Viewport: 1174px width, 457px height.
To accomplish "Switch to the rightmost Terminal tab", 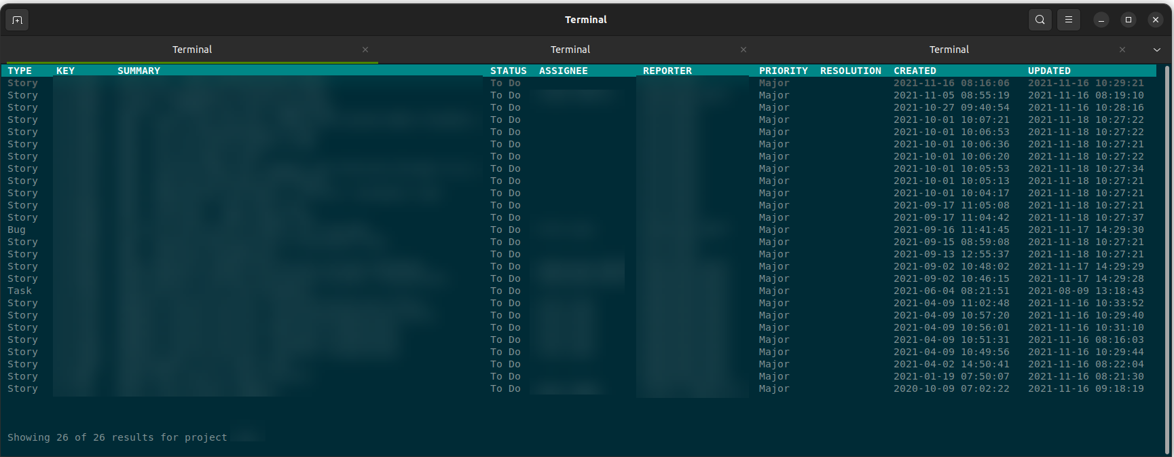I will click(x=949, y=50).
